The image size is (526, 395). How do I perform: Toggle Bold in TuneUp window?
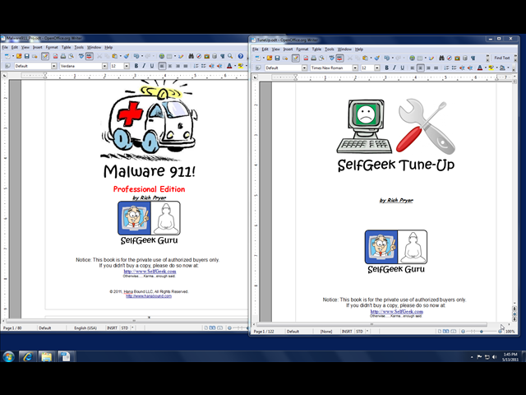[x=387, y=67]
